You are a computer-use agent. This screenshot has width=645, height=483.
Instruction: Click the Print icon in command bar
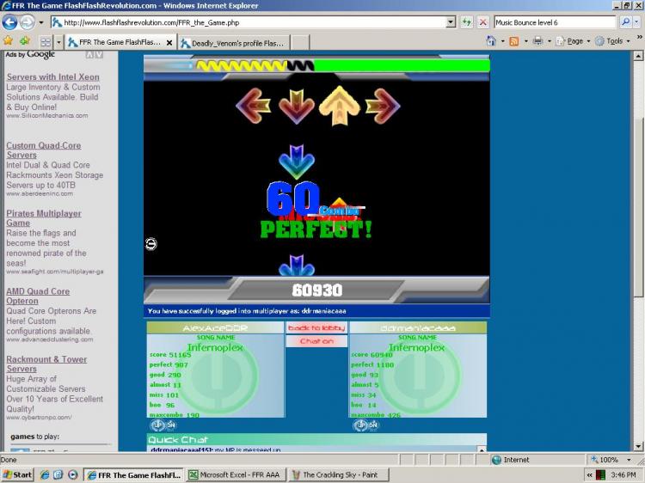(x=537, y=40)
